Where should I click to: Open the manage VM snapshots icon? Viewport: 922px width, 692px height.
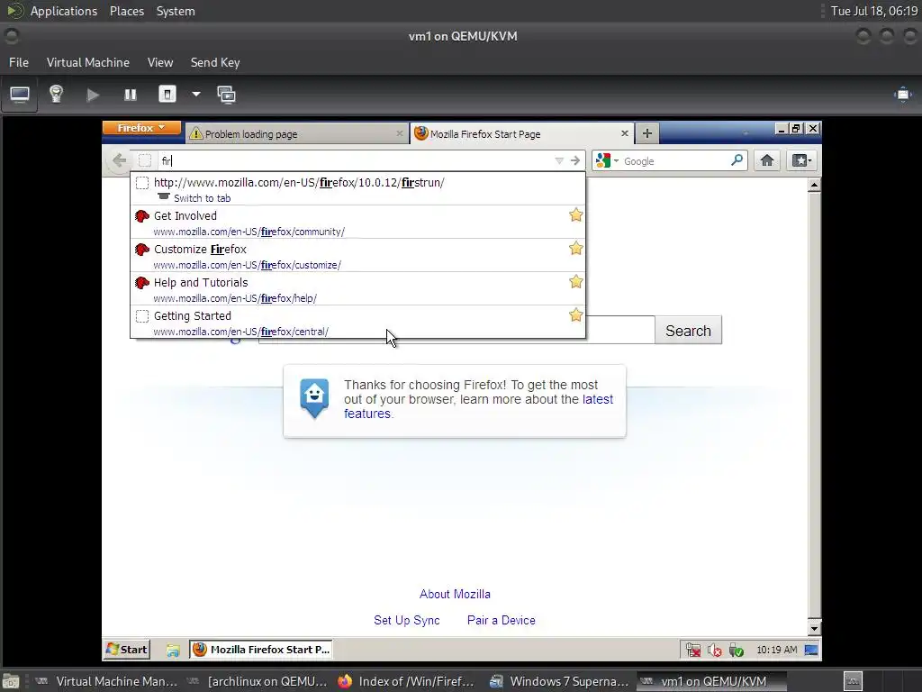(x=226, y=95)
